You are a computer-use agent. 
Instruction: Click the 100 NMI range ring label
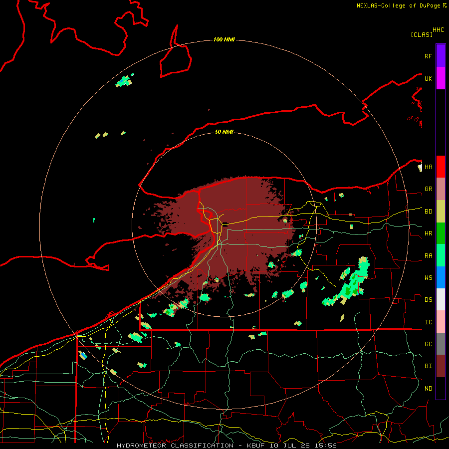pos(224,39)
